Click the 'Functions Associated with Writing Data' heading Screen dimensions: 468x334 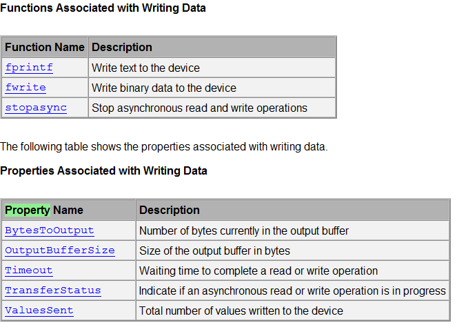pyautogui.click(x=103, y=8)
